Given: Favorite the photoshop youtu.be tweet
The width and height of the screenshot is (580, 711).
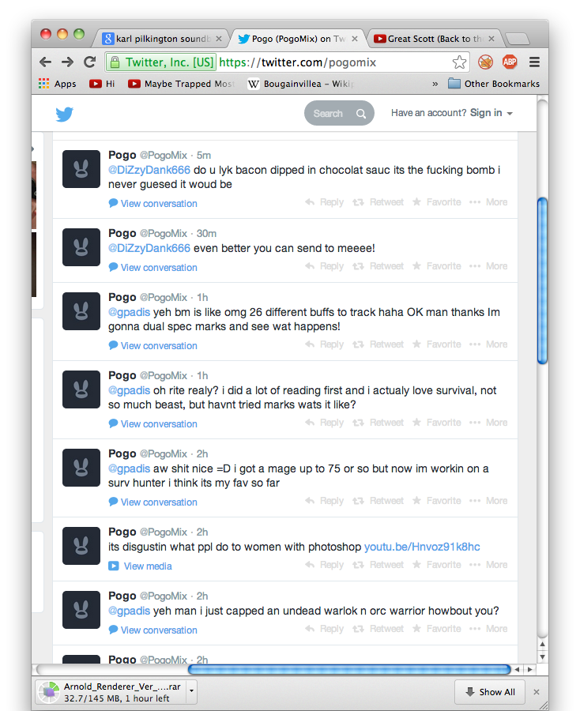Looking at the screenshot, I should pos(436,565).
